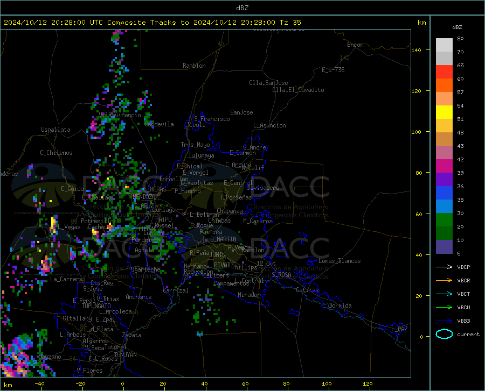Click the Lomas_Blancas map label
This screenshot has width=485, height=391.
[x=339, y=261]
